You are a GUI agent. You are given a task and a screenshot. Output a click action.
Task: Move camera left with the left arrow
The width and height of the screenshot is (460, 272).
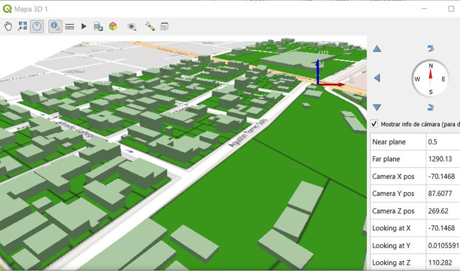(377, 78)
